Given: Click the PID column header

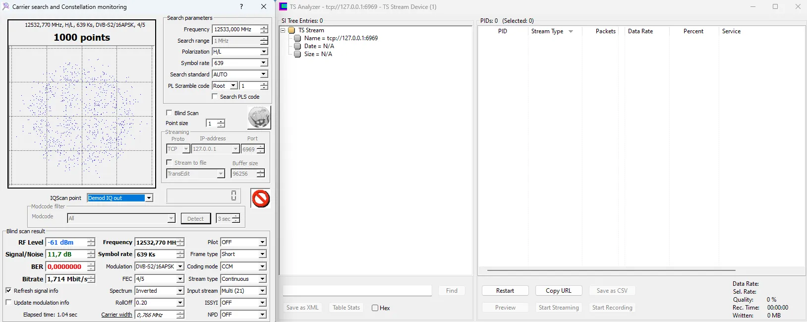Looking at the screenshot, I should [x=502, y=31].
